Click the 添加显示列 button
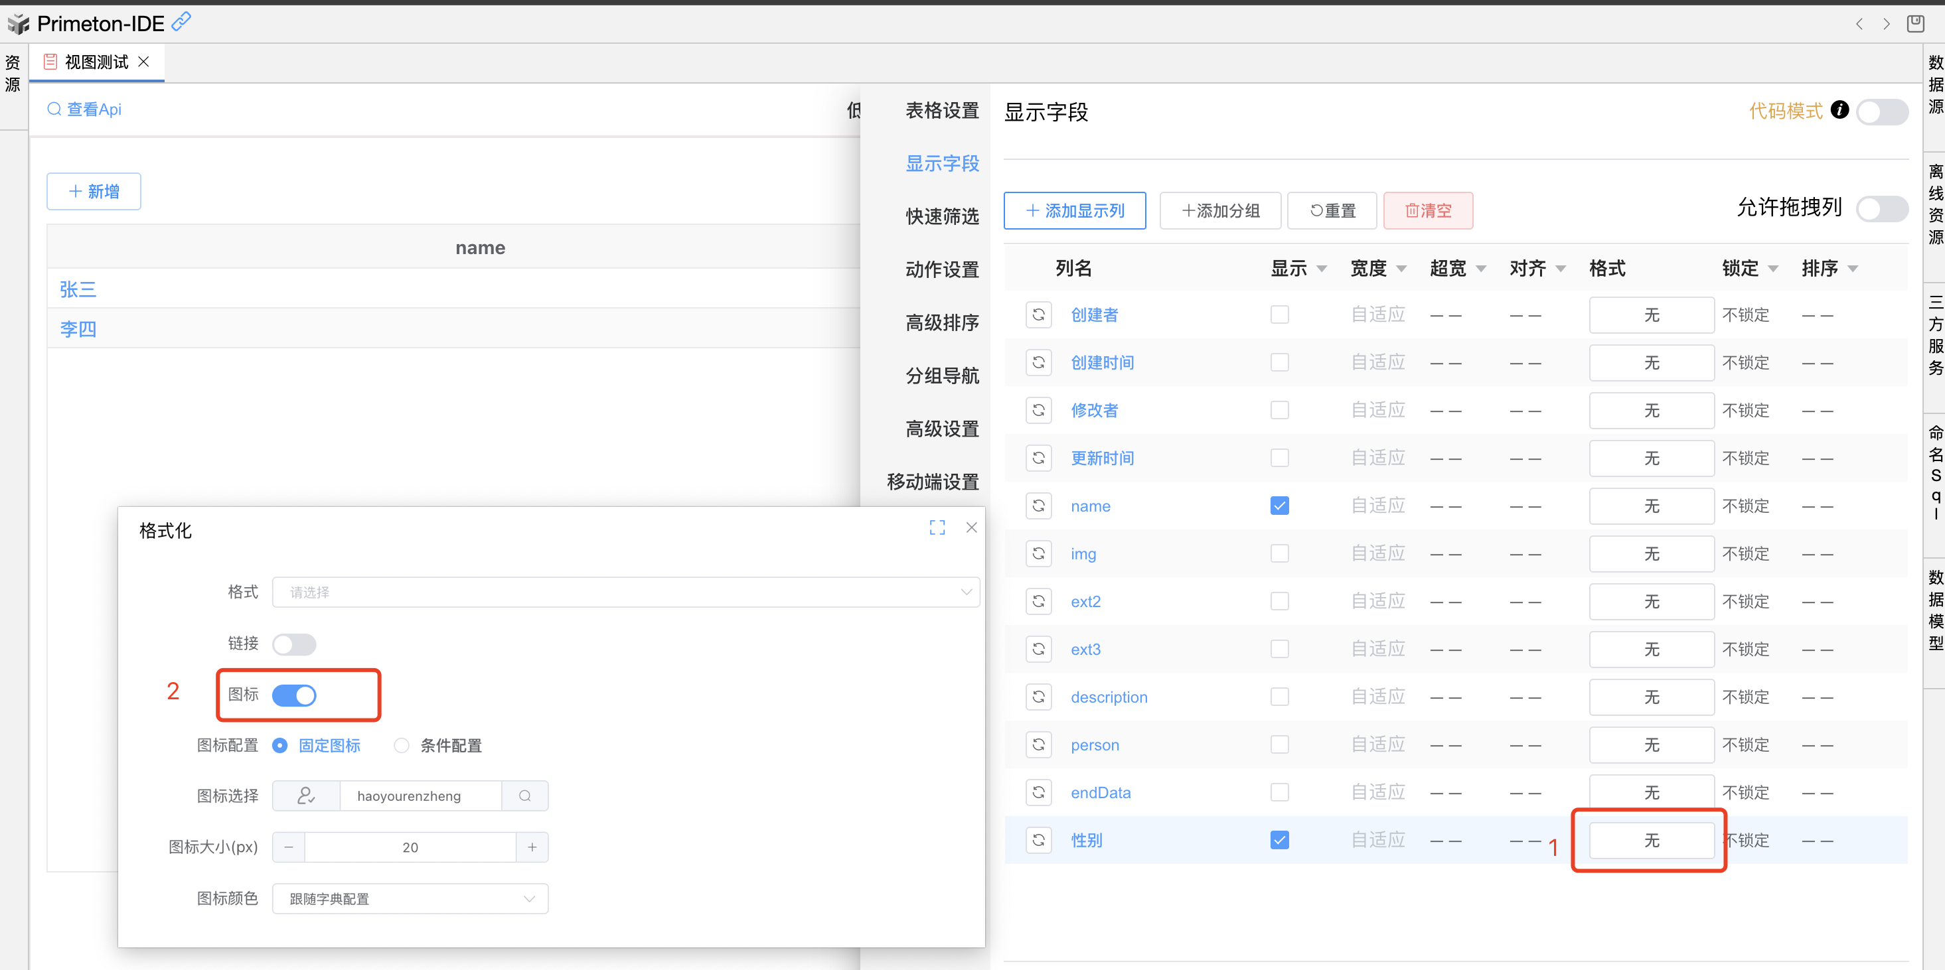 [x=1075, y=210]
